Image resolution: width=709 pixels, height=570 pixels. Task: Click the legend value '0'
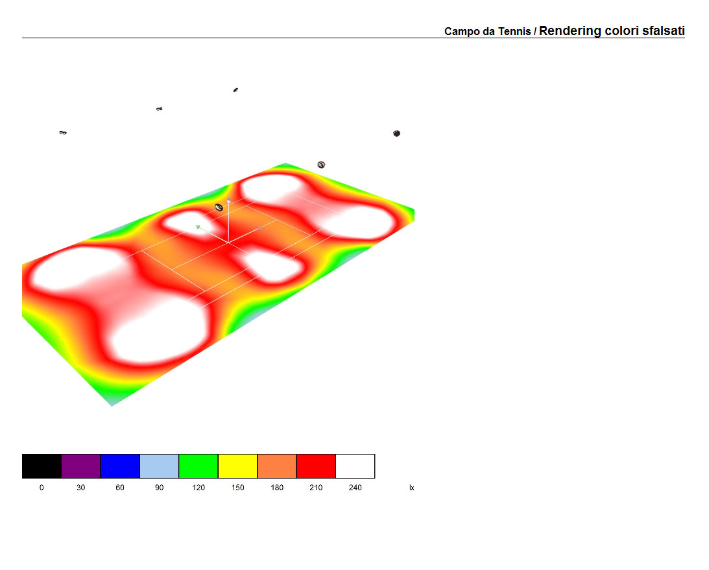pos(42,488)
